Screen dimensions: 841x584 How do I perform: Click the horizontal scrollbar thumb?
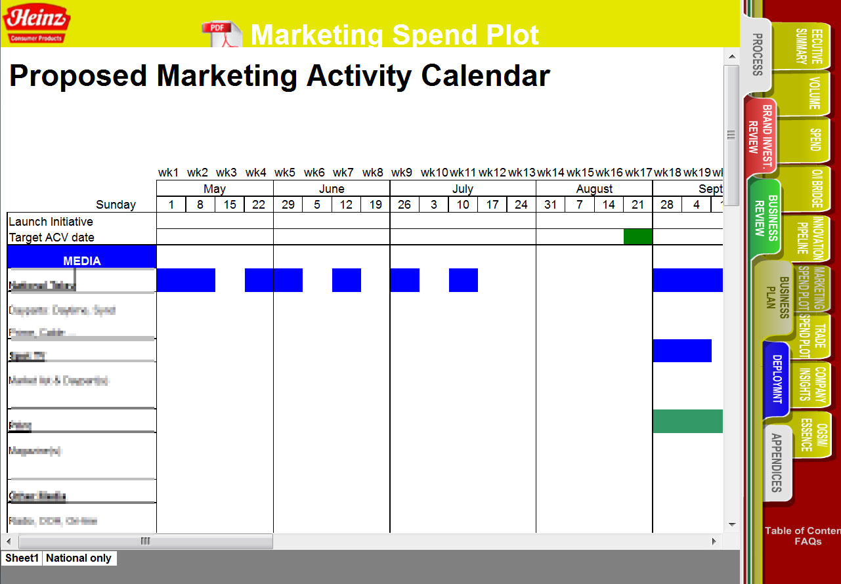pos(145,541)
